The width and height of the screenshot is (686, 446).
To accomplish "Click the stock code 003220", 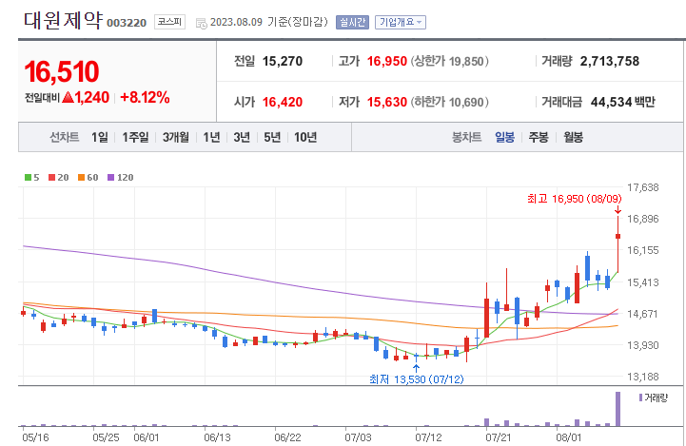I will (x=127, y=23).
